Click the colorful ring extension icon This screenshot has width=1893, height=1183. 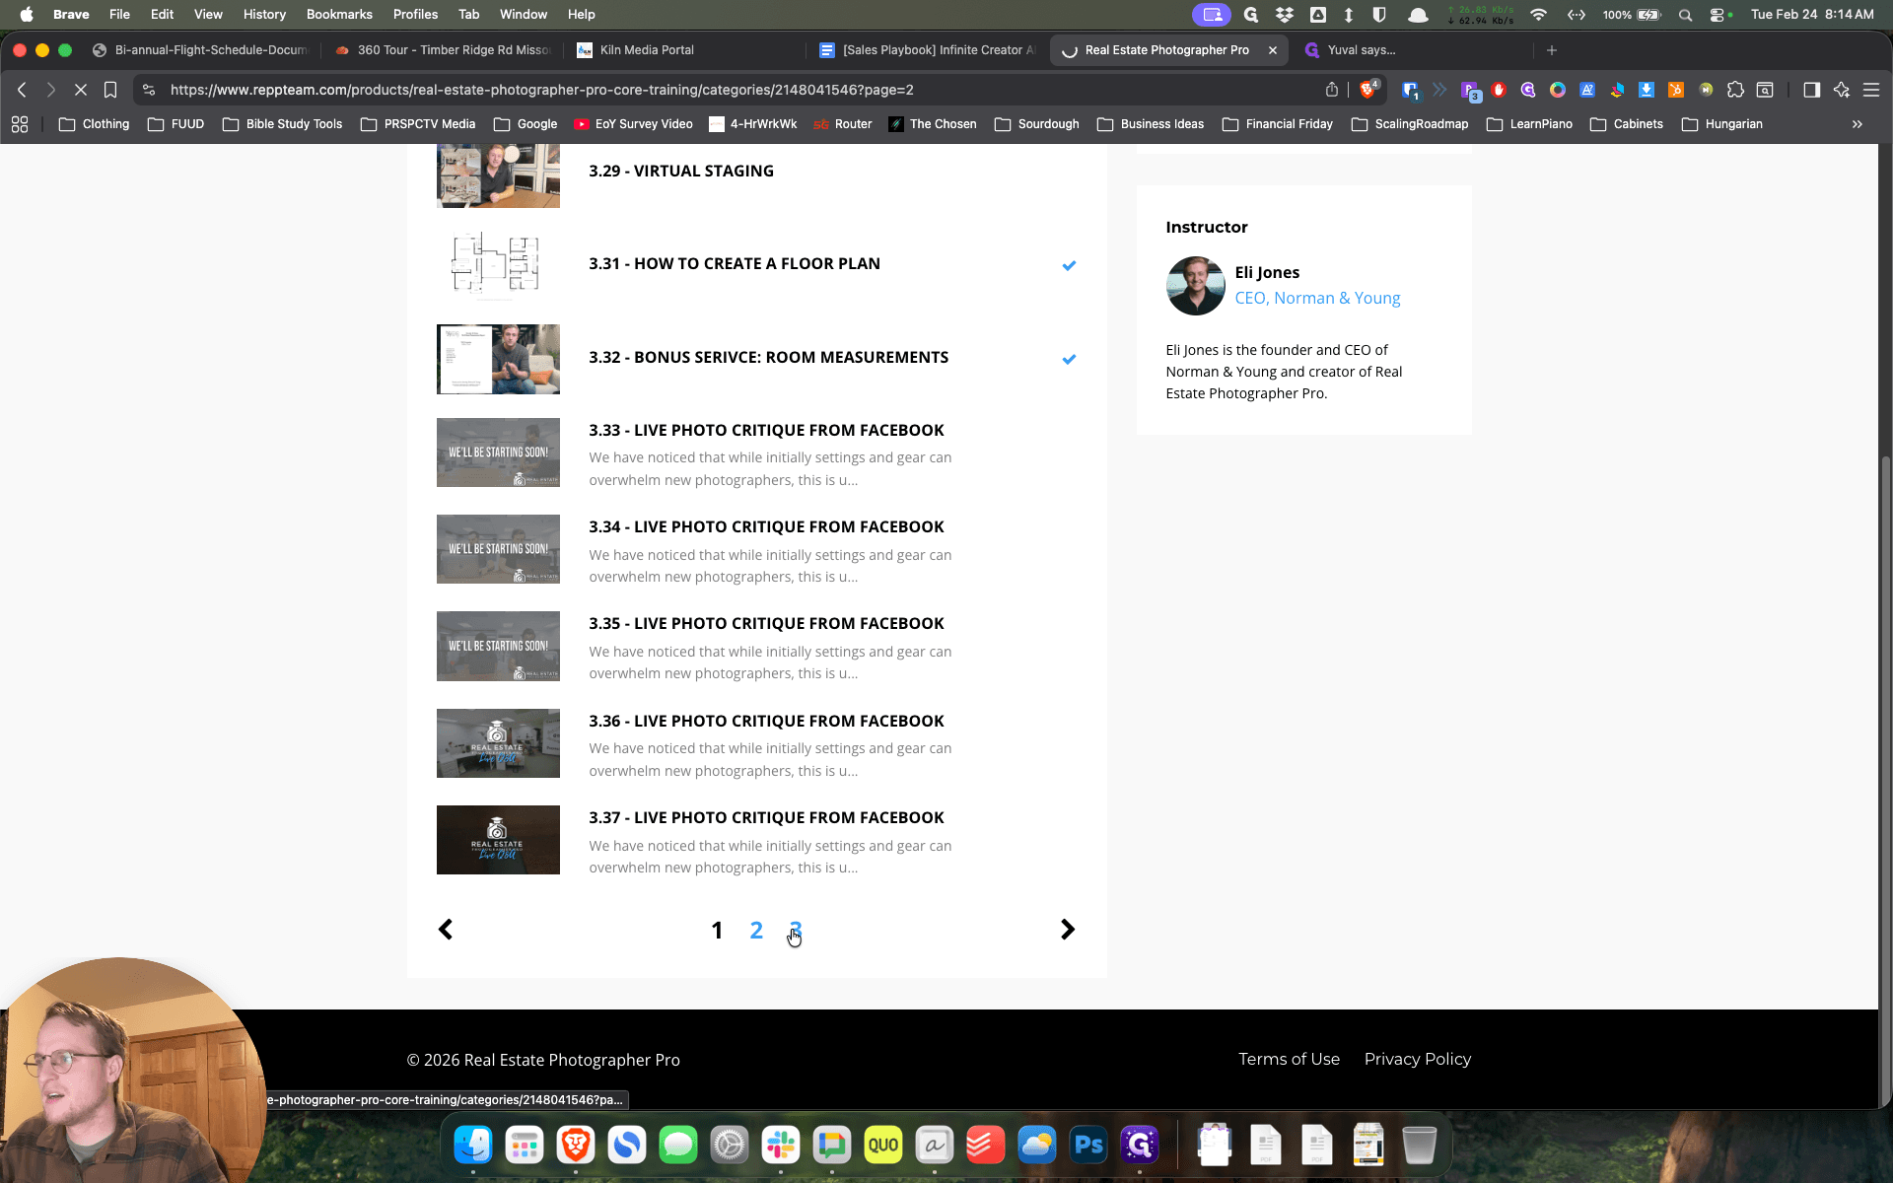click(x=1558, y=90)
